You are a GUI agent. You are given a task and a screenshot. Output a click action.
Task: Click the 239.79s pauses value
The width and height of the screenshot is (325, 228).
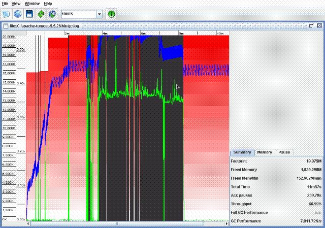coord(314,196)
